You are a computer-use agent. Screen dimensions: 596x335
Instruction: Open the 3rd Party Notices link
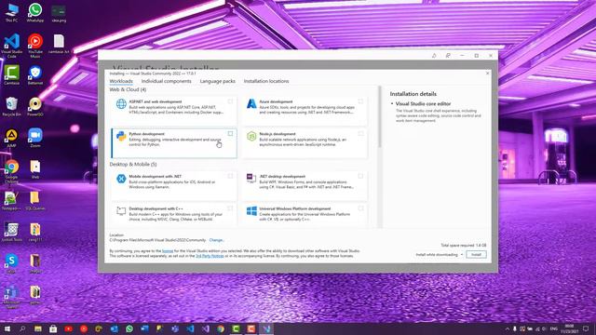coord(210,256)
